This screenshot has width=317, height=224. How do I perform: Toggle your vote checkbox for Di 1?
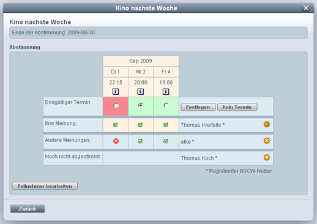(116, 124)
